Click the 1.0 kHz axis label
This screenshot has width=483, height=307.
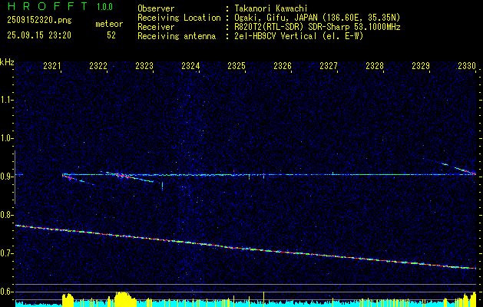click(x=7, y=138)
